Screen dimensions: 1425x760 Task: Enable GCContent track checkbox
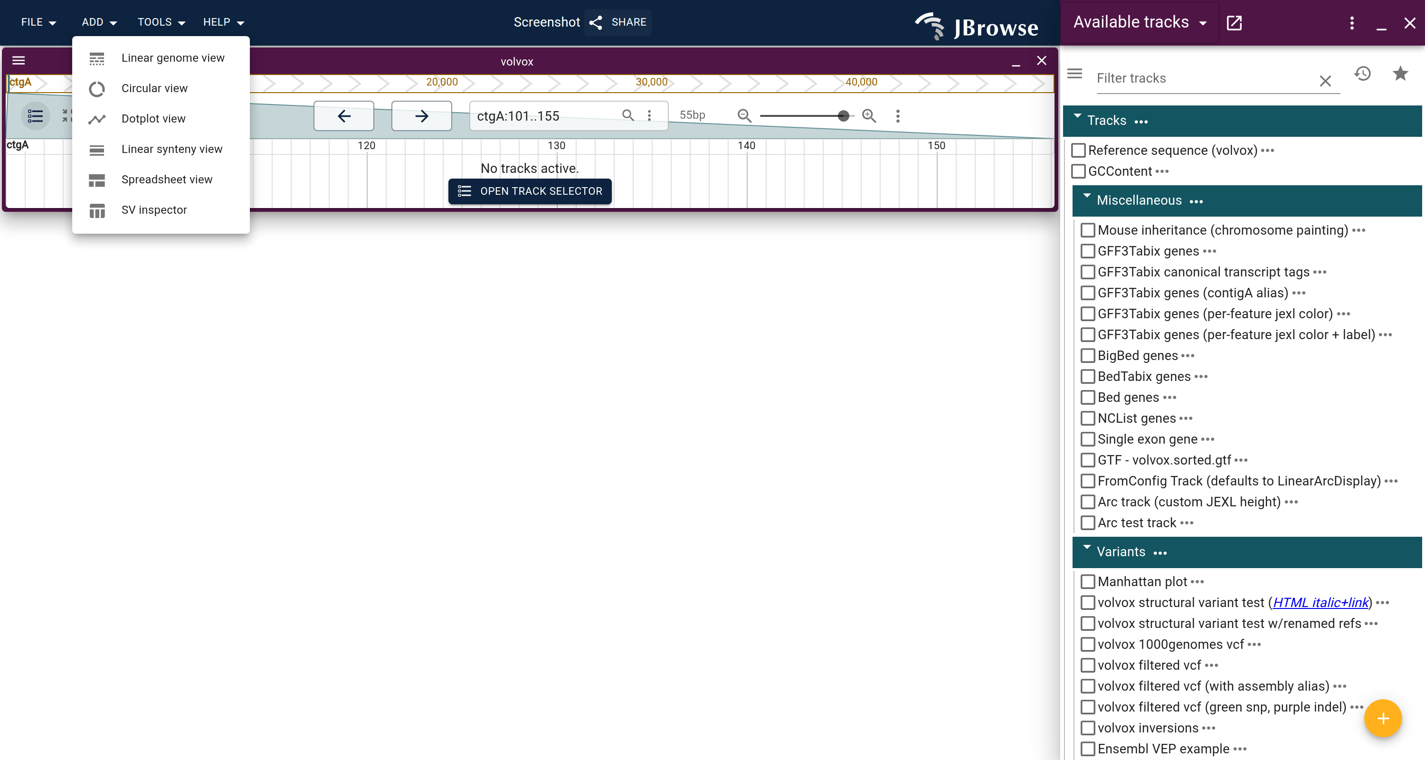point(1078,171)
